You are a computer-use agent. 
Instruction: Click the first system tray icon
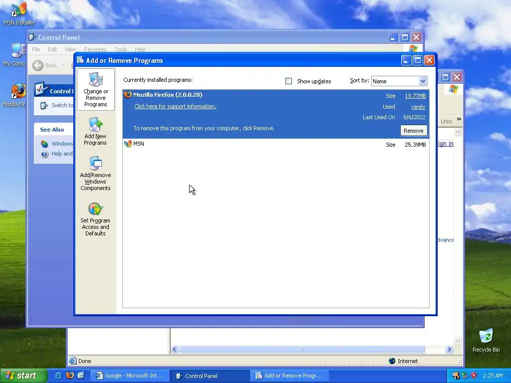(x=456, y=376)
